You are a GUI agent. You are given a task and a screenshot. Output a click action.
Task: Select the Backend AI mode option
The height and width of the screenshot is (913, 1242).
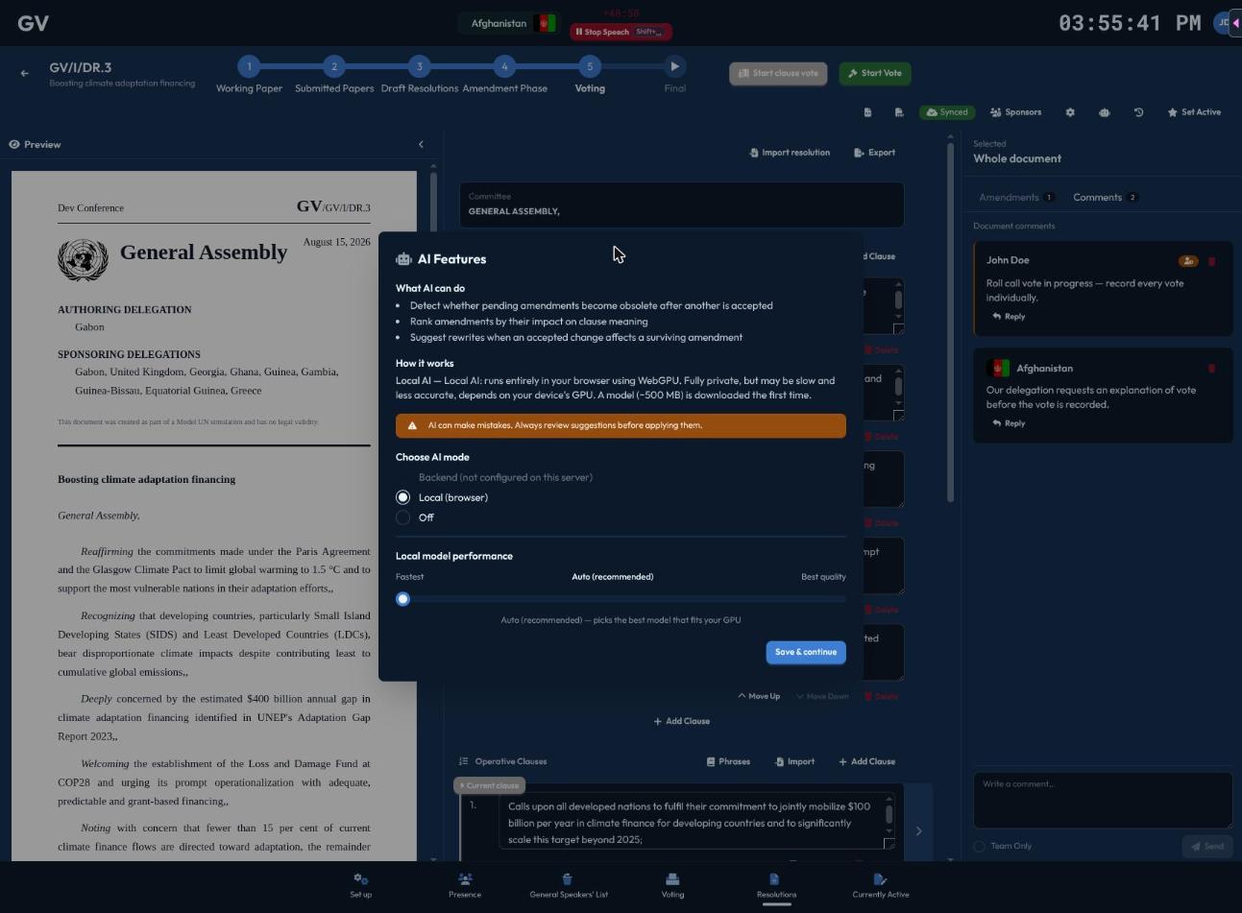click(505, 477)
